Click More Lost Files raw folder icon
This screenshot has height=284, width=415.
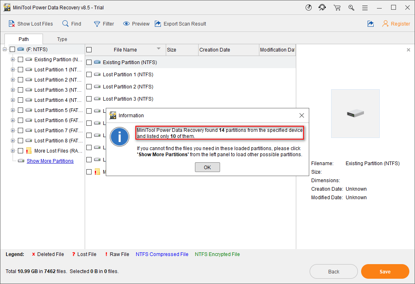pos(29,151)
